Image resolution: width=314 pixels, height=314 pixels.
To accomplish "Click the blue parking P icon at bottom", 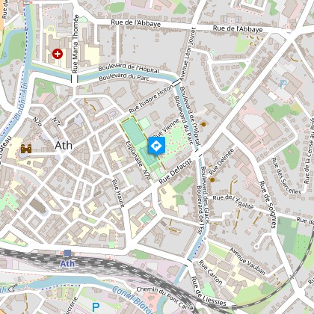I will tap(96, 307).
